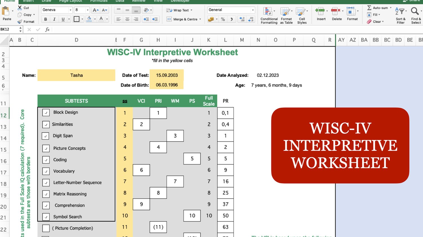Increase the indent
The height and width of the screenshot is (237, 423).
[155, 19]
